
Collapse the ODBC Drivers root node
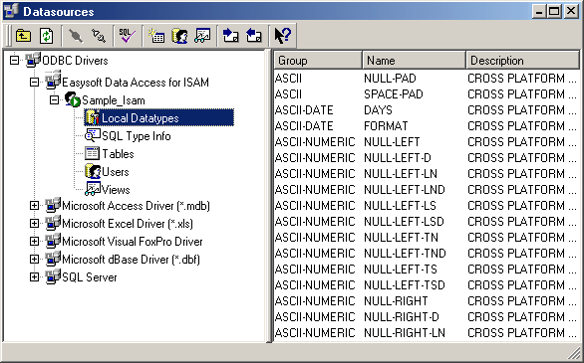[14, 61]
